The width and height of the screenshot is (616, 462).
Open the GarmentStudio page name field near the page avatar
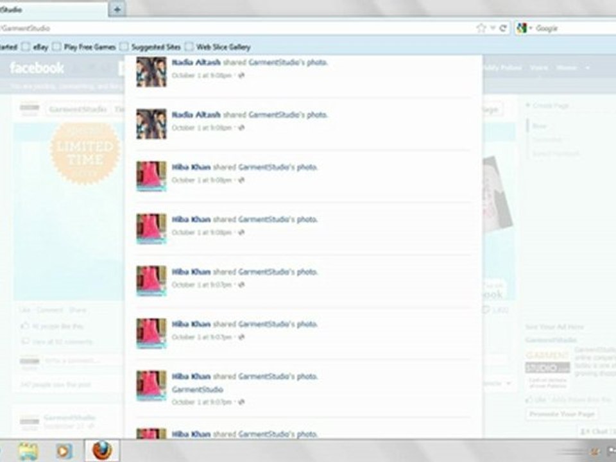[x=78, y=109]
